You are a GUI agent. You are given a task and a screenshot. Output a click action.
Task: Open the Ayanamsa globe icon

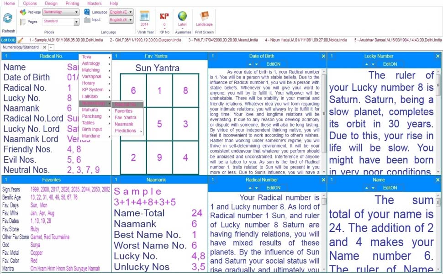point(182,16)
